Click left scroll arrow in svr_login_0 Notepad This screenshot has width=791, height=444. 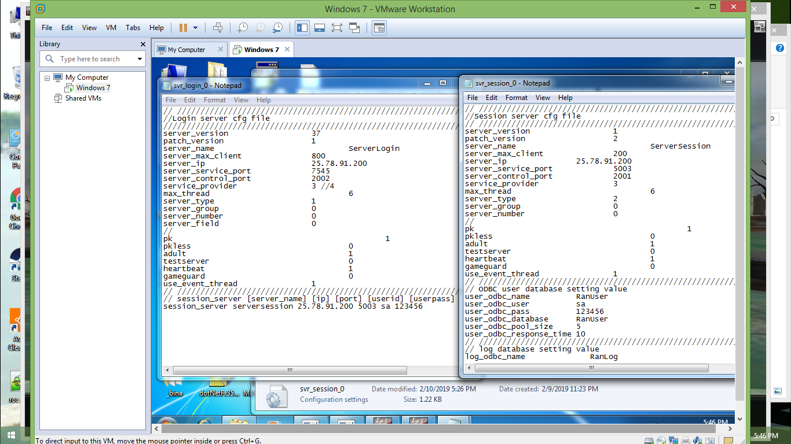coord(167,371)
